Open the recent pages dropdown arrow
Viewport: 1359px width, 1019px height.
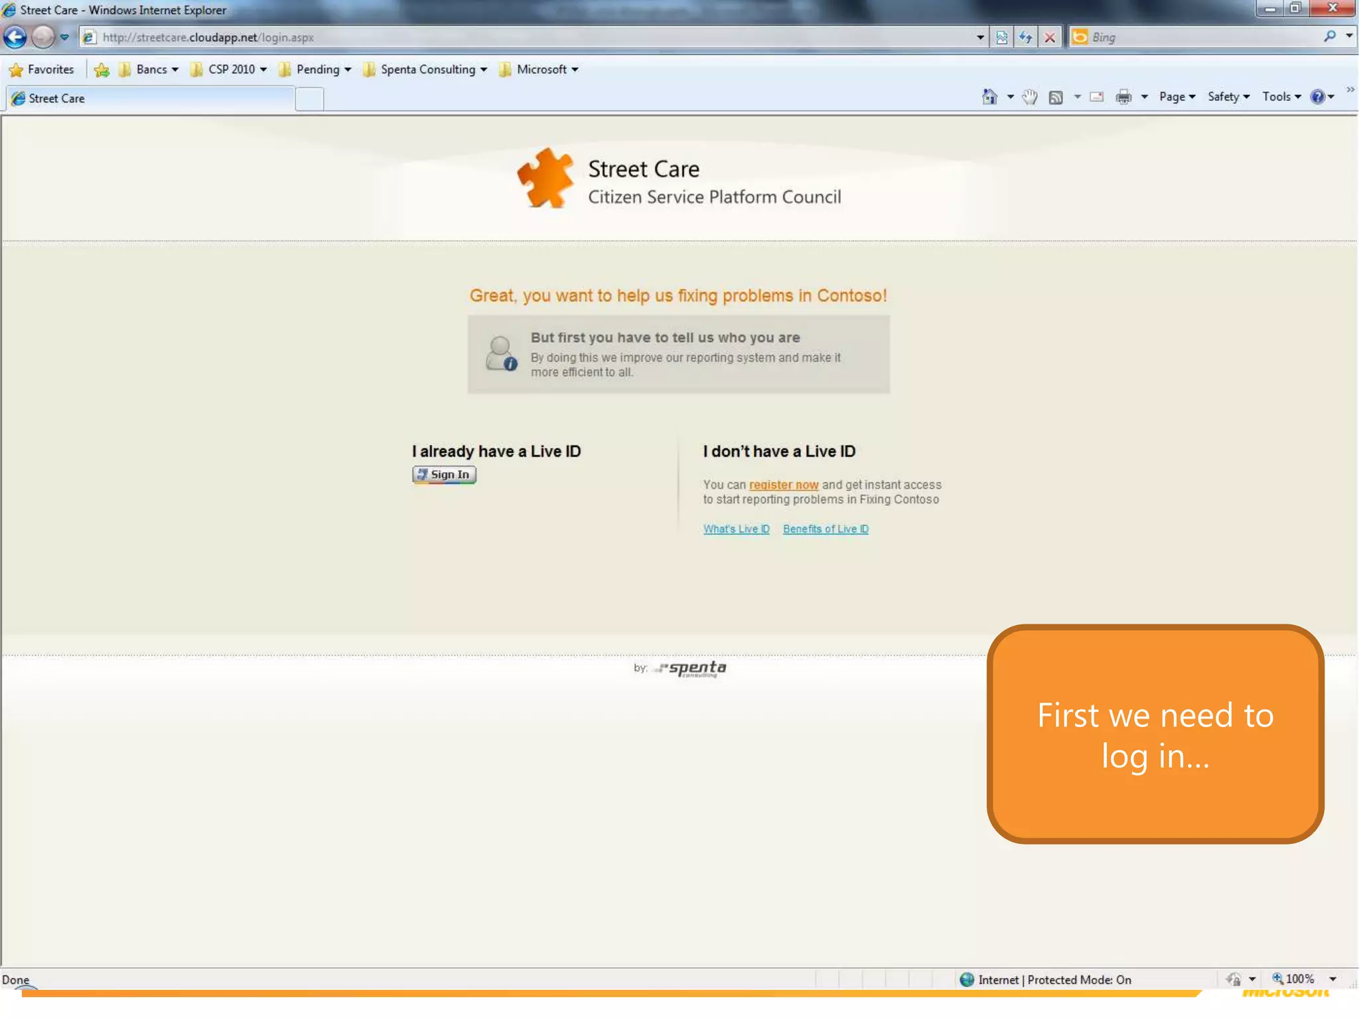pyautogui.click(x=64, y=37)
